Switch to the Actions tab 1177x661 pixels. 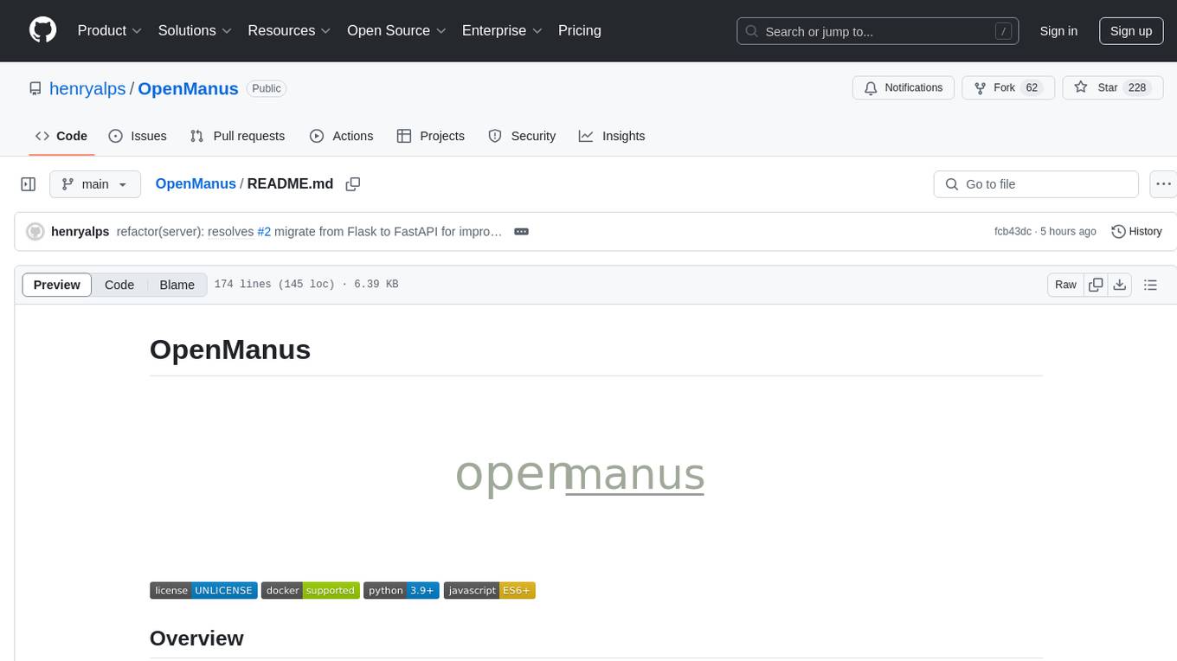click(342, 136)
